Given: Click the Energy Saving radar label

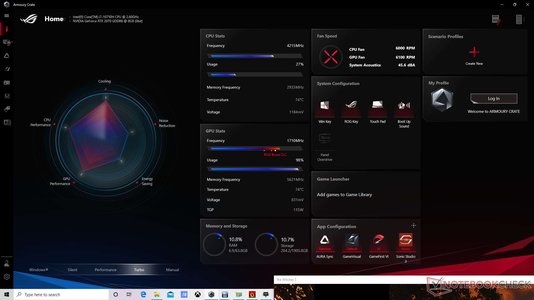Looking at the screenshot, I should tap(147, 181).
